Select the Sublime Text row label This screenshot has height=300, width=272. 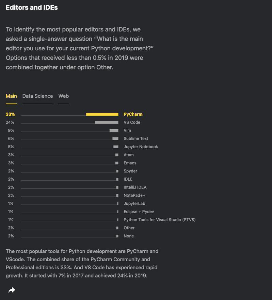click(136, 139)
